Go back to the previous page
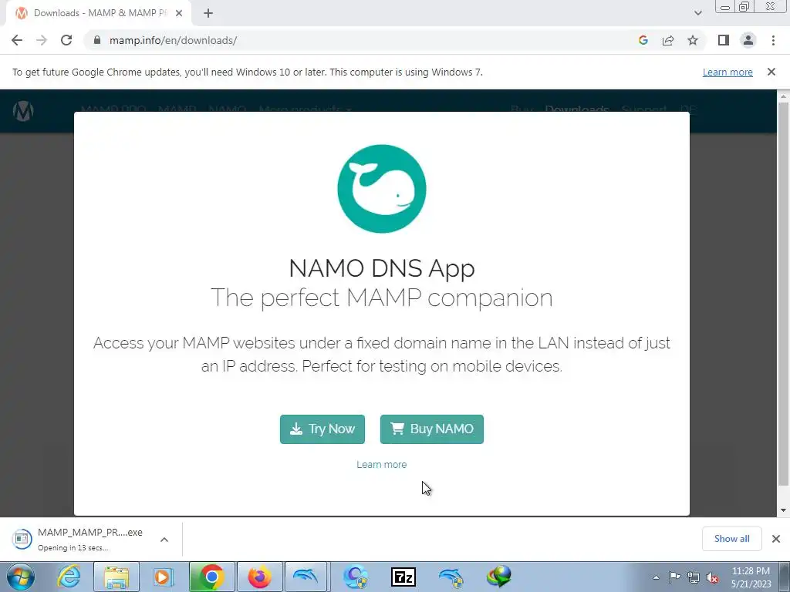Image resolution: width=790 pixels, height=592 pixels. point(17,40)
